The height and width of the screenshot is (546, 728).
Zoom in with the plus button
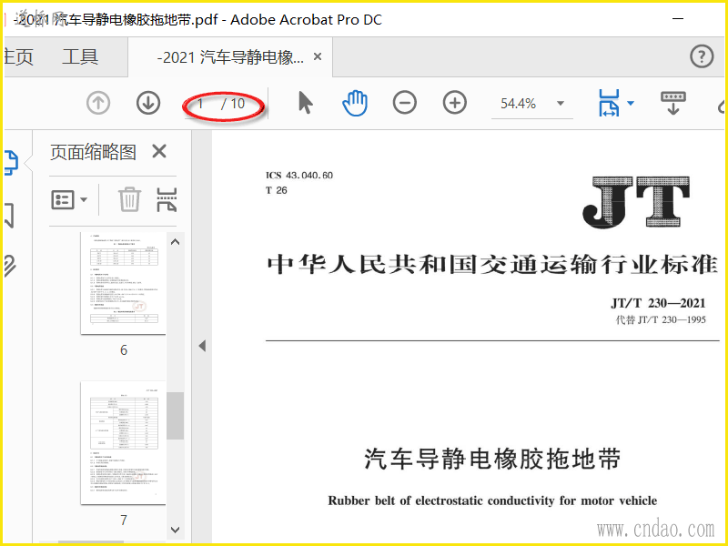tap(454, 103)
